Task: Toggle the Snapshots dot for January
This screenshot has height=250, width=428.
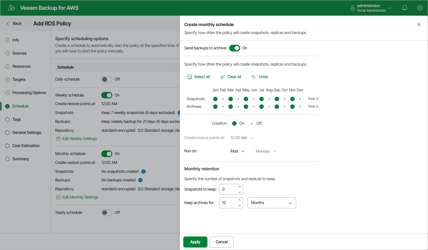Action: point(215,99)
